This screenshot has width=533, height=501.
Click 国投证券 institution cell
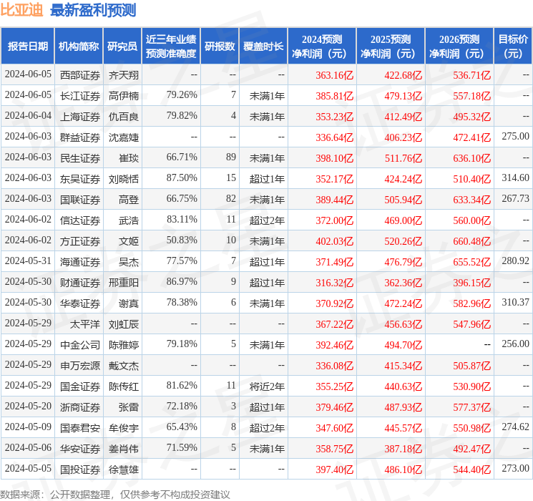[x=80, y=470]
